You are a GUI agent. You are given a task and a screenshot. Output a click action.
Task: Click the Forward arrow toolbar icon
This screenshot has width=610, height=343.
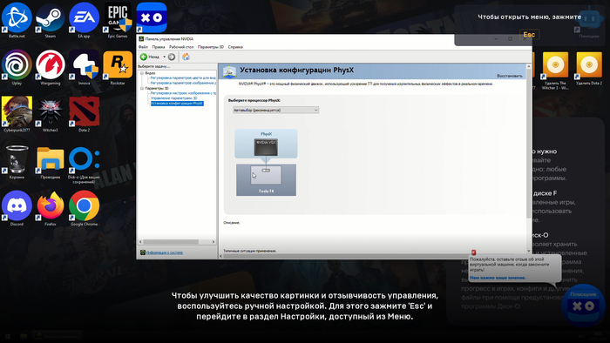point(172,57)
